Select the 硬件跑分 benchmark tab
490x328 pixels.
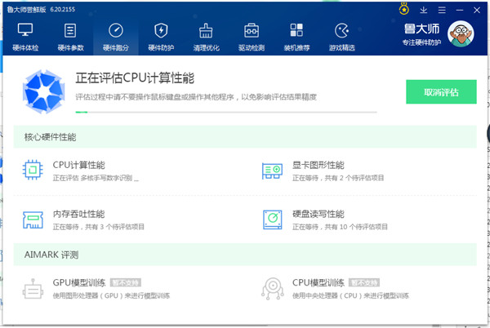pos(116,37)
